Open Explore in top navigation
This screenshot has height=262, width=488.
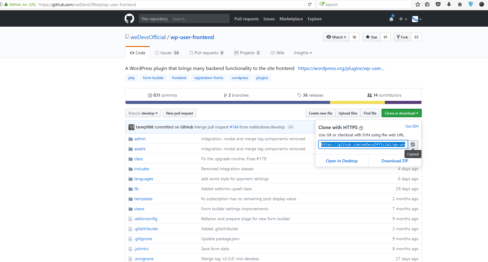coord(315,19)
